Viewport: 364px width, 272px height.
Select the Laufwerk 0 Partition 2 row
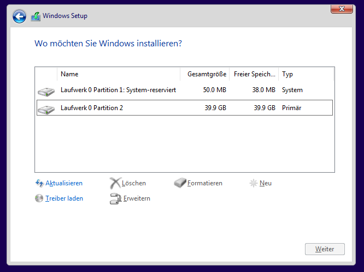coord(185,107)
